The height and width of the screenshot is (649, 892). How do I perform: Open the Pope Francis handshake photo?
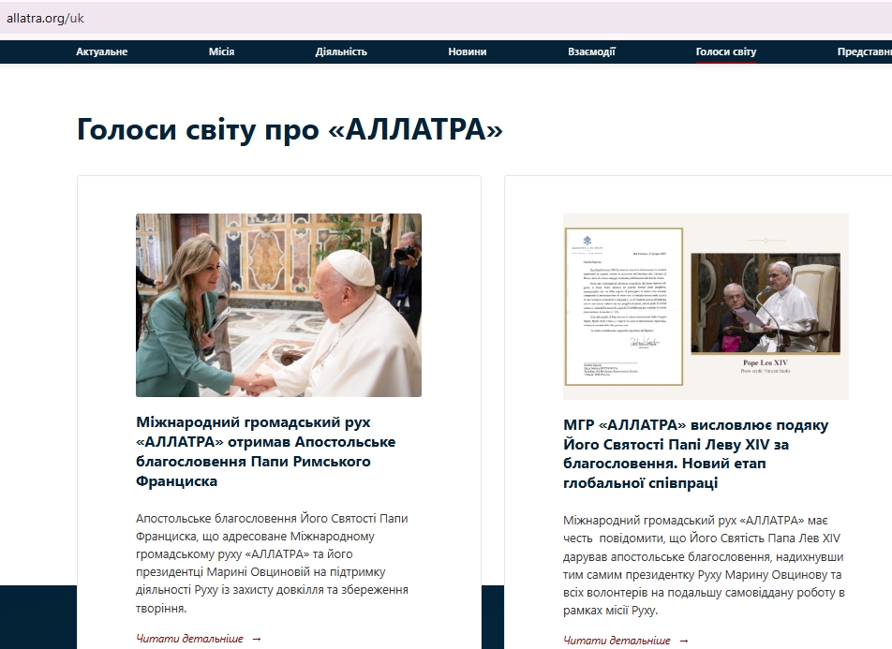278,305
